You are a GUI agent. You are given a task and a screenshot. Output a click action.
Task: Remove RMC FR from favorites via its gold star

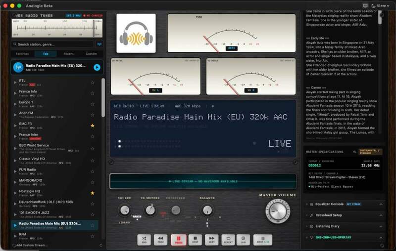tap(93, 125)
